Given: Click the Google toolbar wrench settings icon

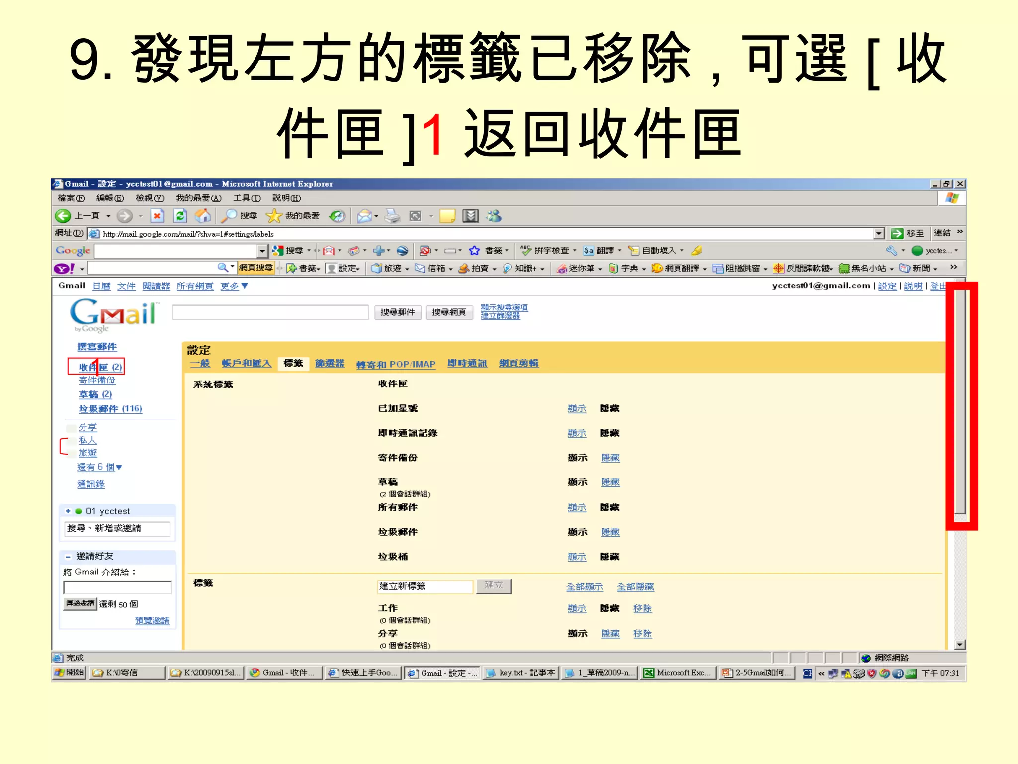Looking at the screenshot, I should coord(892,251).
